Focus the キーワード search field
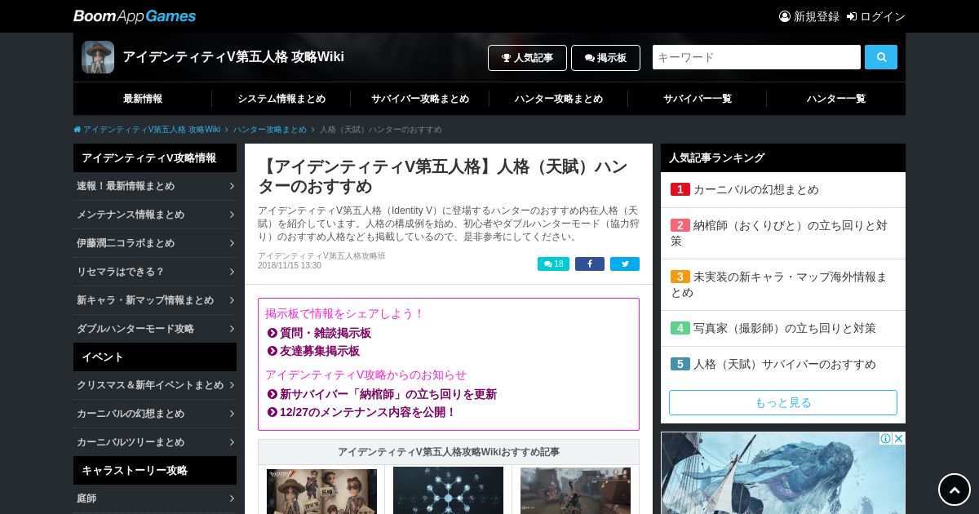Image resolution: width=979 pixels, height=514 pixels. tap(756, 57)
